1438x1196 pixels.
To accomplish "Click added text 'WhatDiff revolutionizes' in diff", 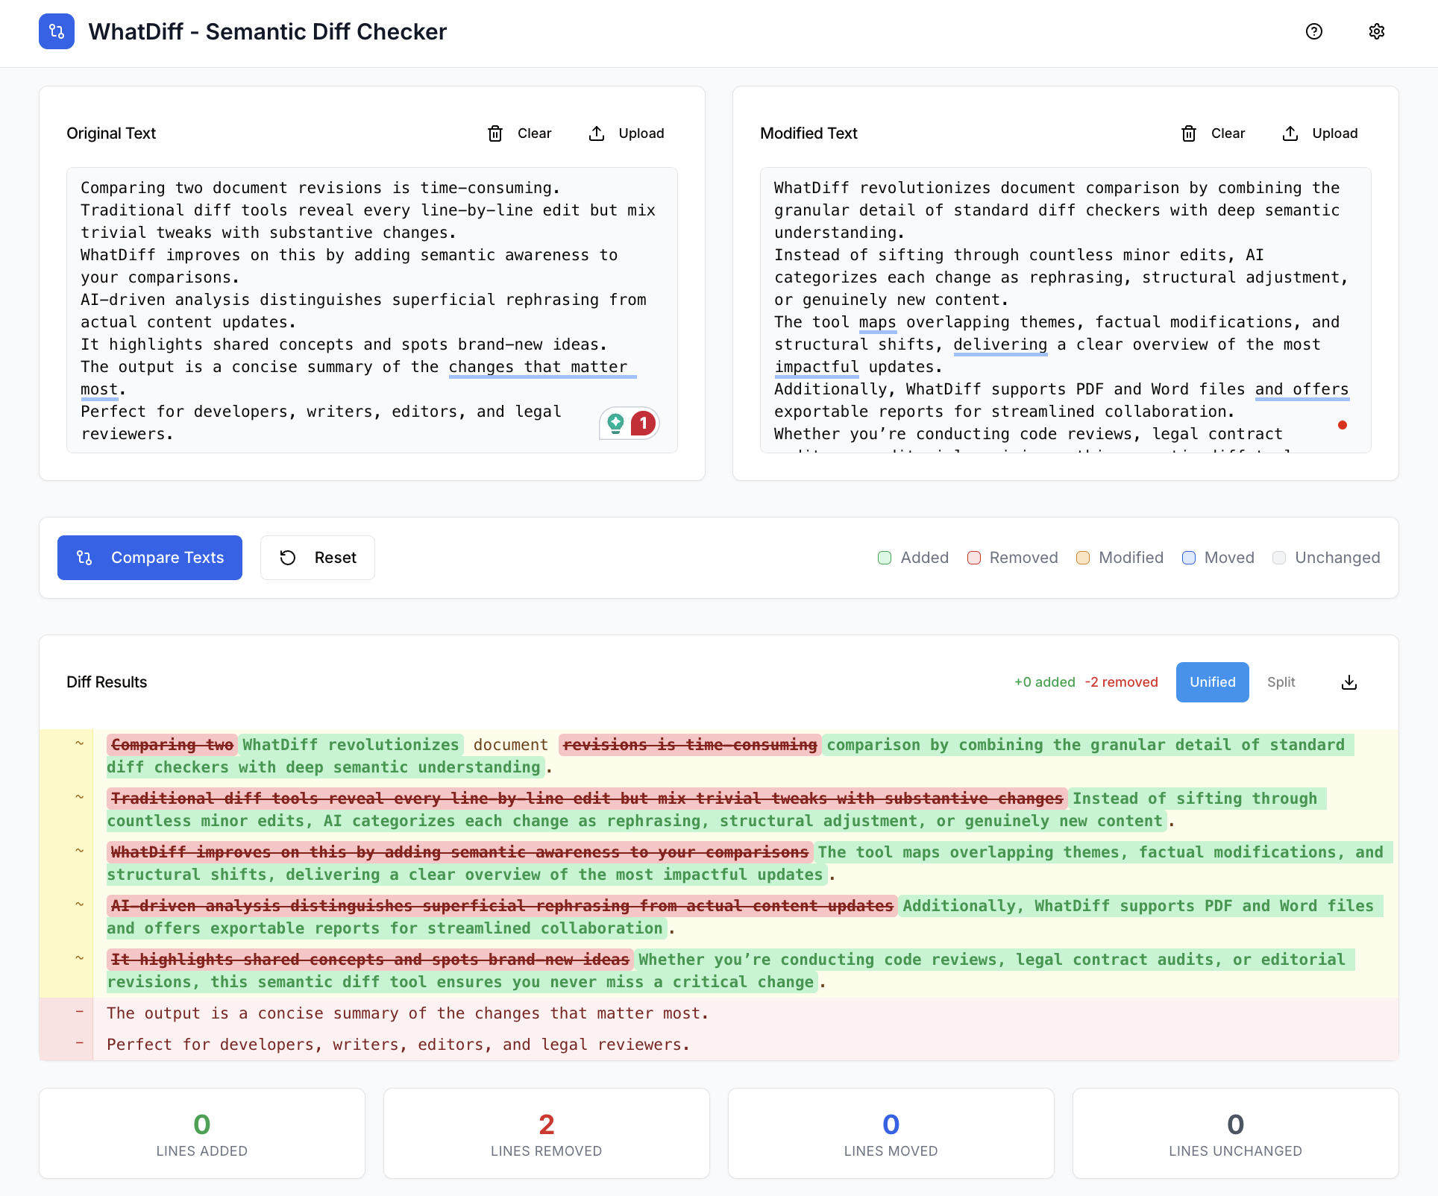I will click(x=351, y=745).
